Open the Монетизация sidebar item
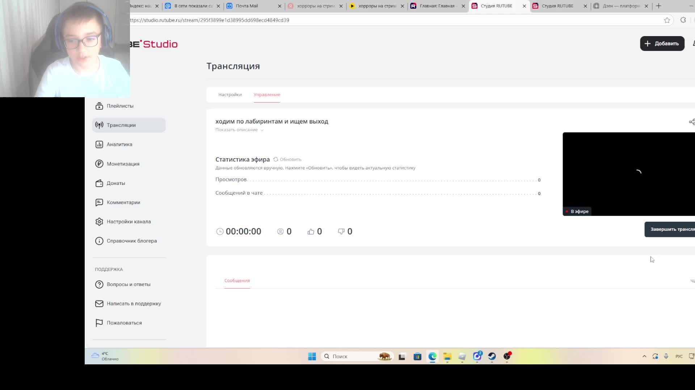The image size is (695, 390). coord(123,164)
